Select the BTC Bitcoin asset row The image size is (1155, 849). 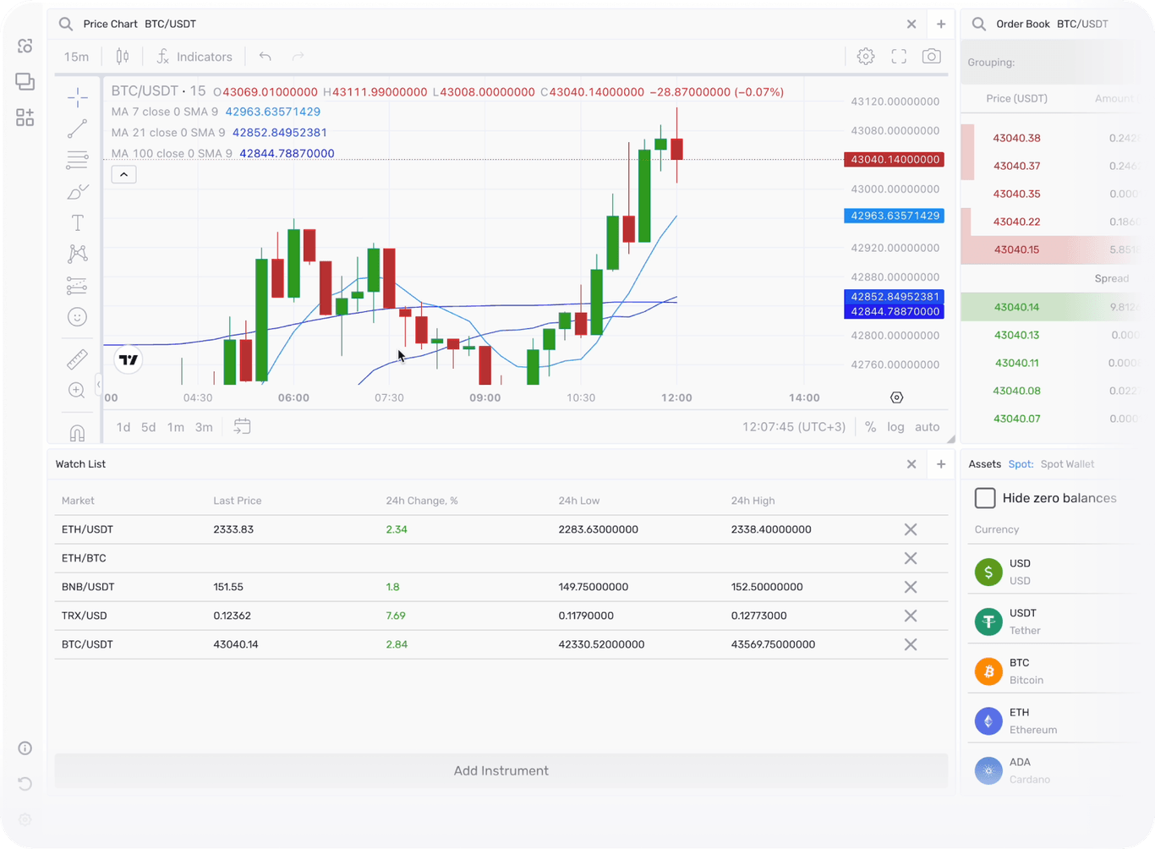point(1053,671)
